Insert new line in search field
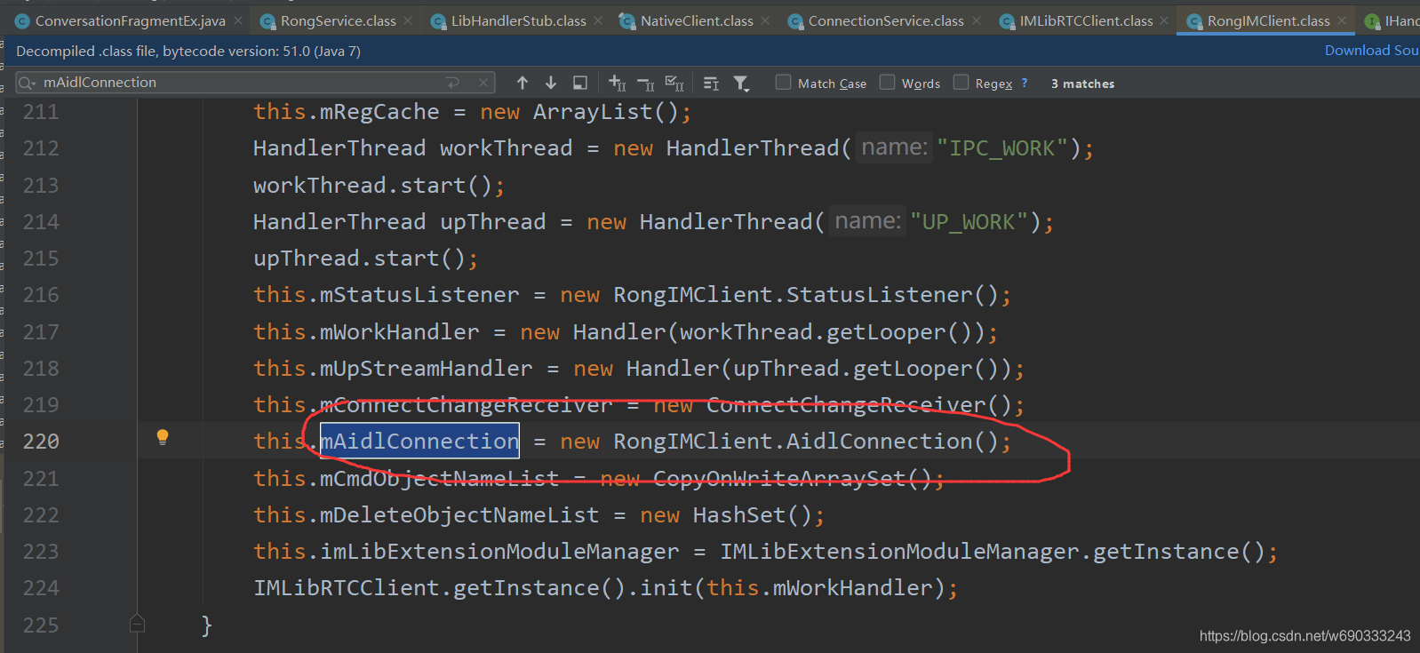Viewport: 1420px width, 653px height. click(x=453, y=83)
